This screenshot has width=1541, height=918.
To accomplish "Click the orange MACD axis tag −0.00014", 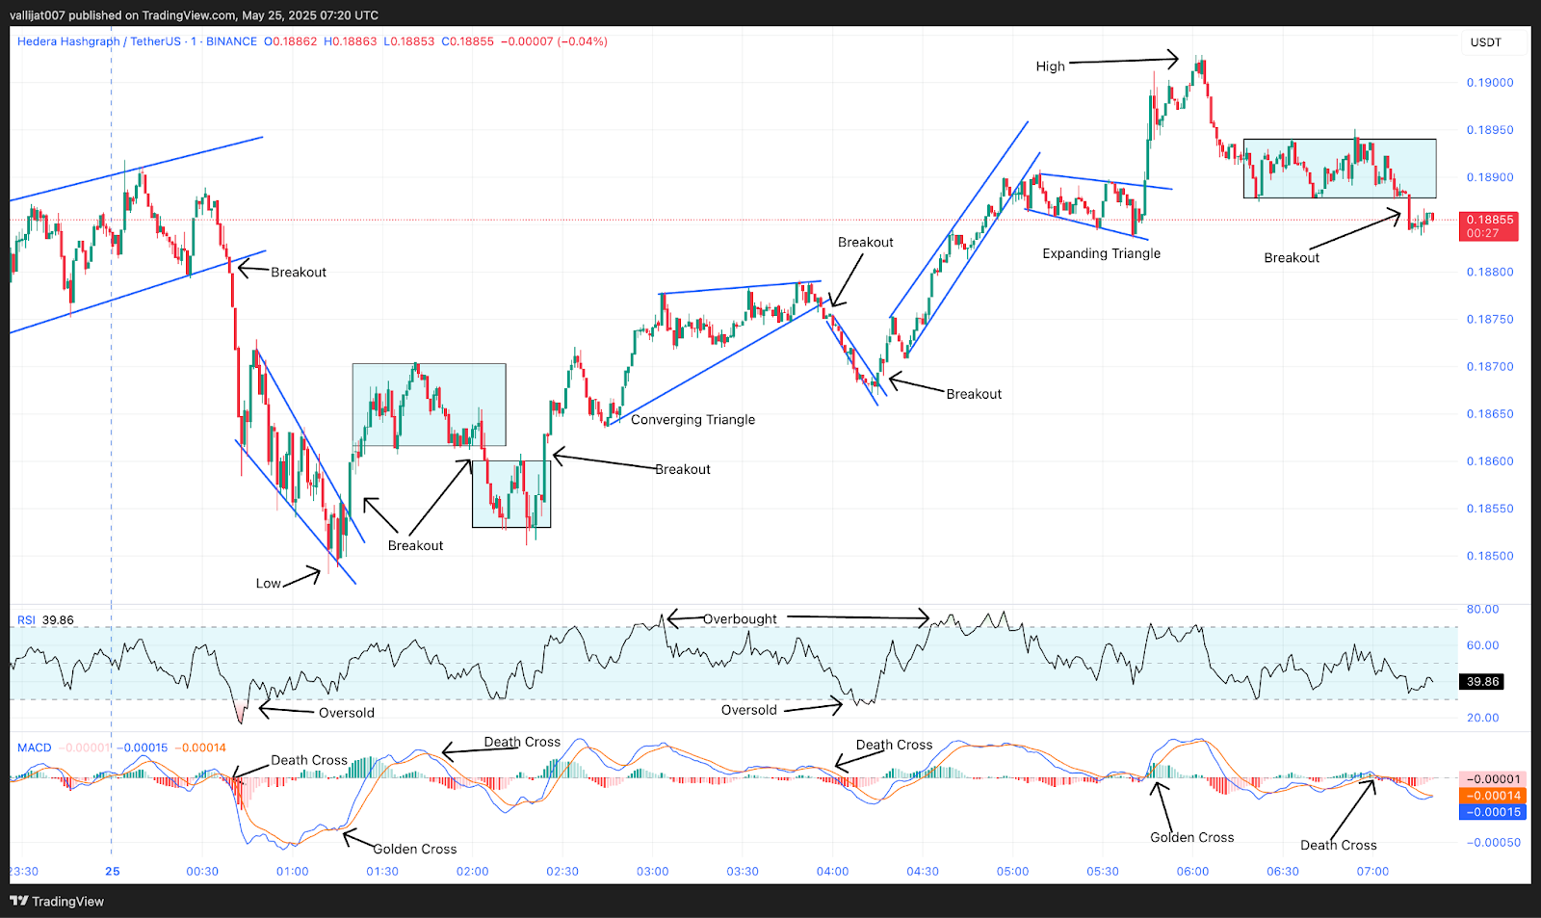I will (1493, 796).
